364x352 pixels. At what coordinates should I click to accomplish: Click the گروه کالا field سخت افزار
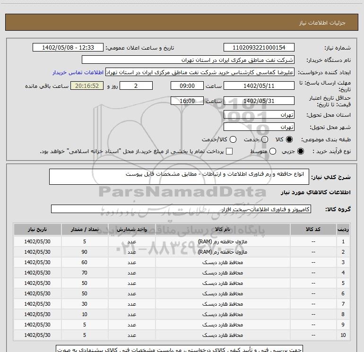(x=181, y=209)
